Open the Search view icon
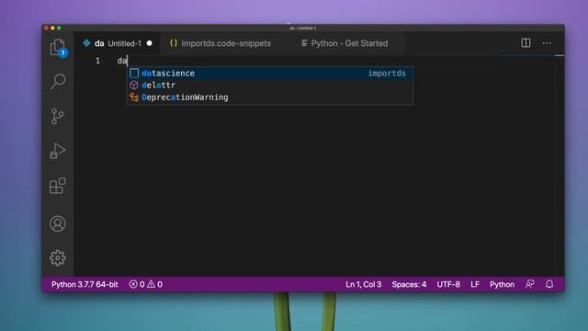 click(x=57, y=81)
